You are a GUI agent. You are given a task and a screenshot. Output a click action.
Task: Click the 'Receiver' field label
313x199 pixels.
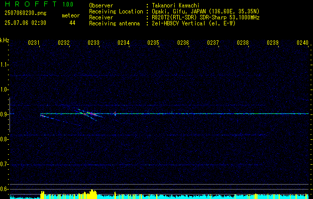tap(101, 17)
